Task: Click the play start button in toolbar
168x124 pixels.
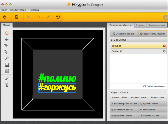Action: [x=29, y=17]
